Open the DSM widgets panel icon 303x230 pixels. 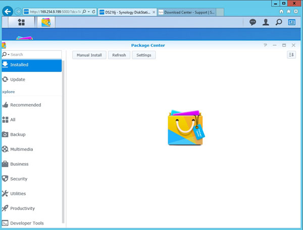coord(291,22)
